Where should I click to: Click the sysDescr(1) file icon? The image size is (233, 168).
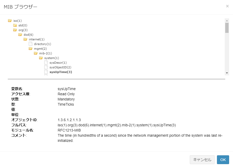tap(46, 62)
